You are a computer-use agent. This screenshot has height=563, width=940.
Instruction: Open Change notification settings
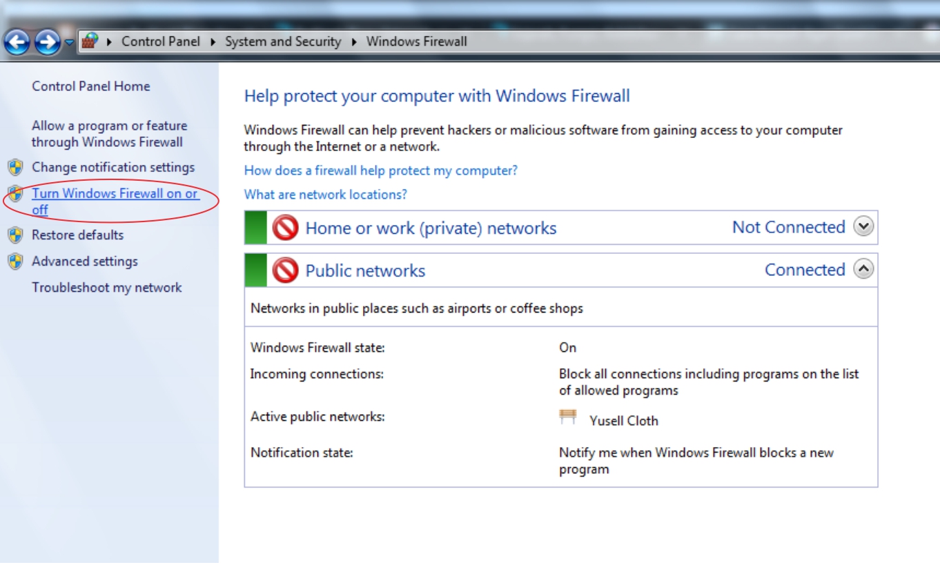coord(113,167)
